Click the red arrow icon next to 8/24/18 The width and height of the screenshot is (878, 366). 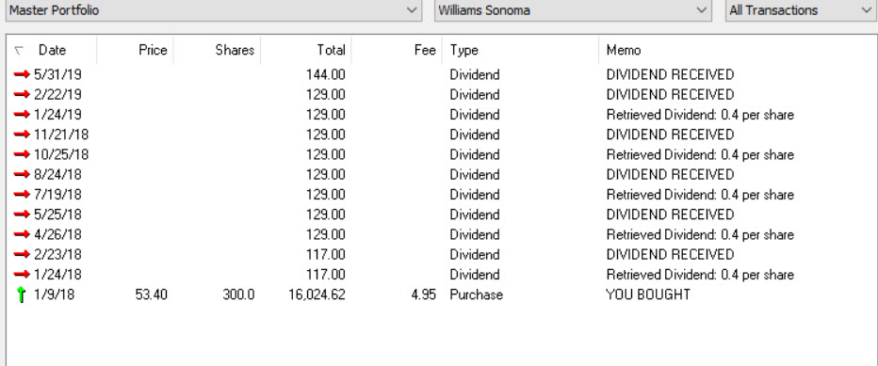(x=22, y=175)
